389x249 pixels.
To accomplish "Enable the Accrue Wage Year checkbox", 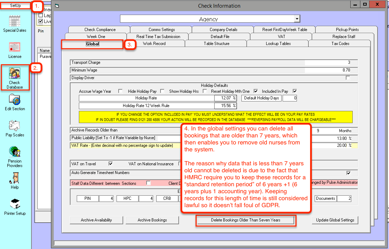I will [x=120, y=91].
